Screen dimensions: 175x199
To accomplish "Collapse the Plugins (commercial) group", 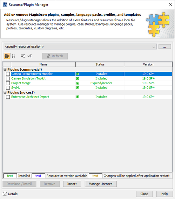I will (5, 69).
